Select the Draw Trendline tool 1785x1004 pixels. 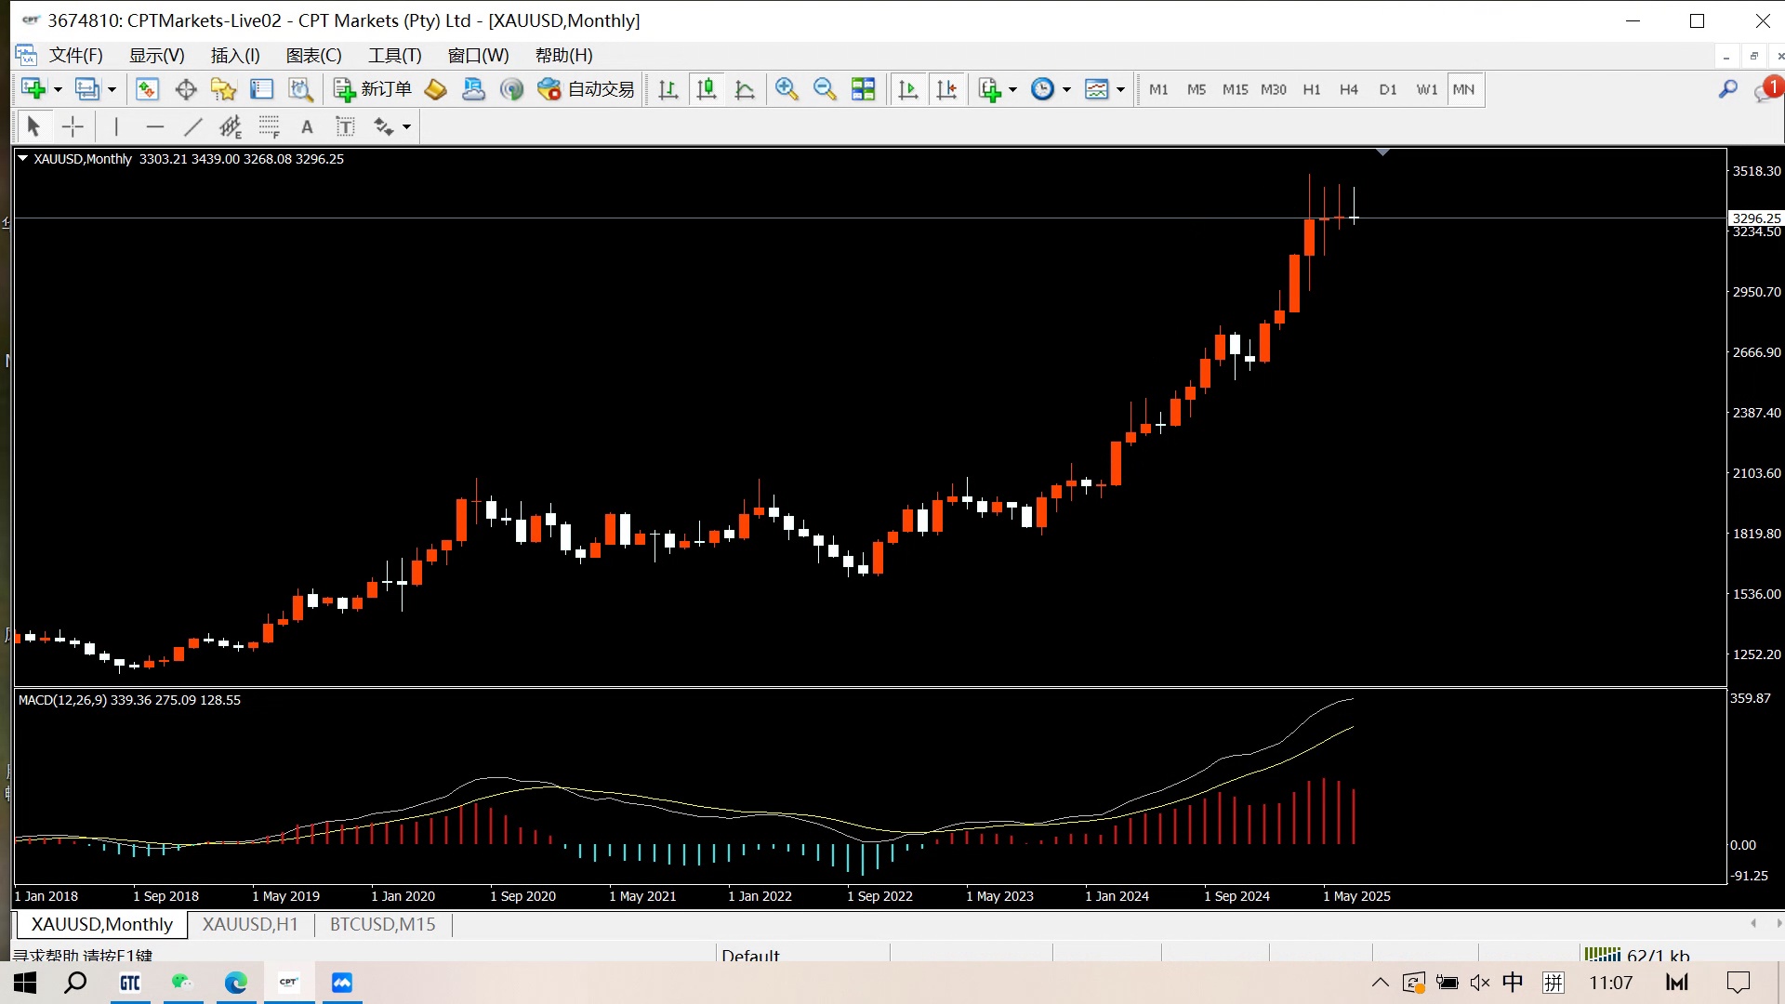click(x=192, y=126)
